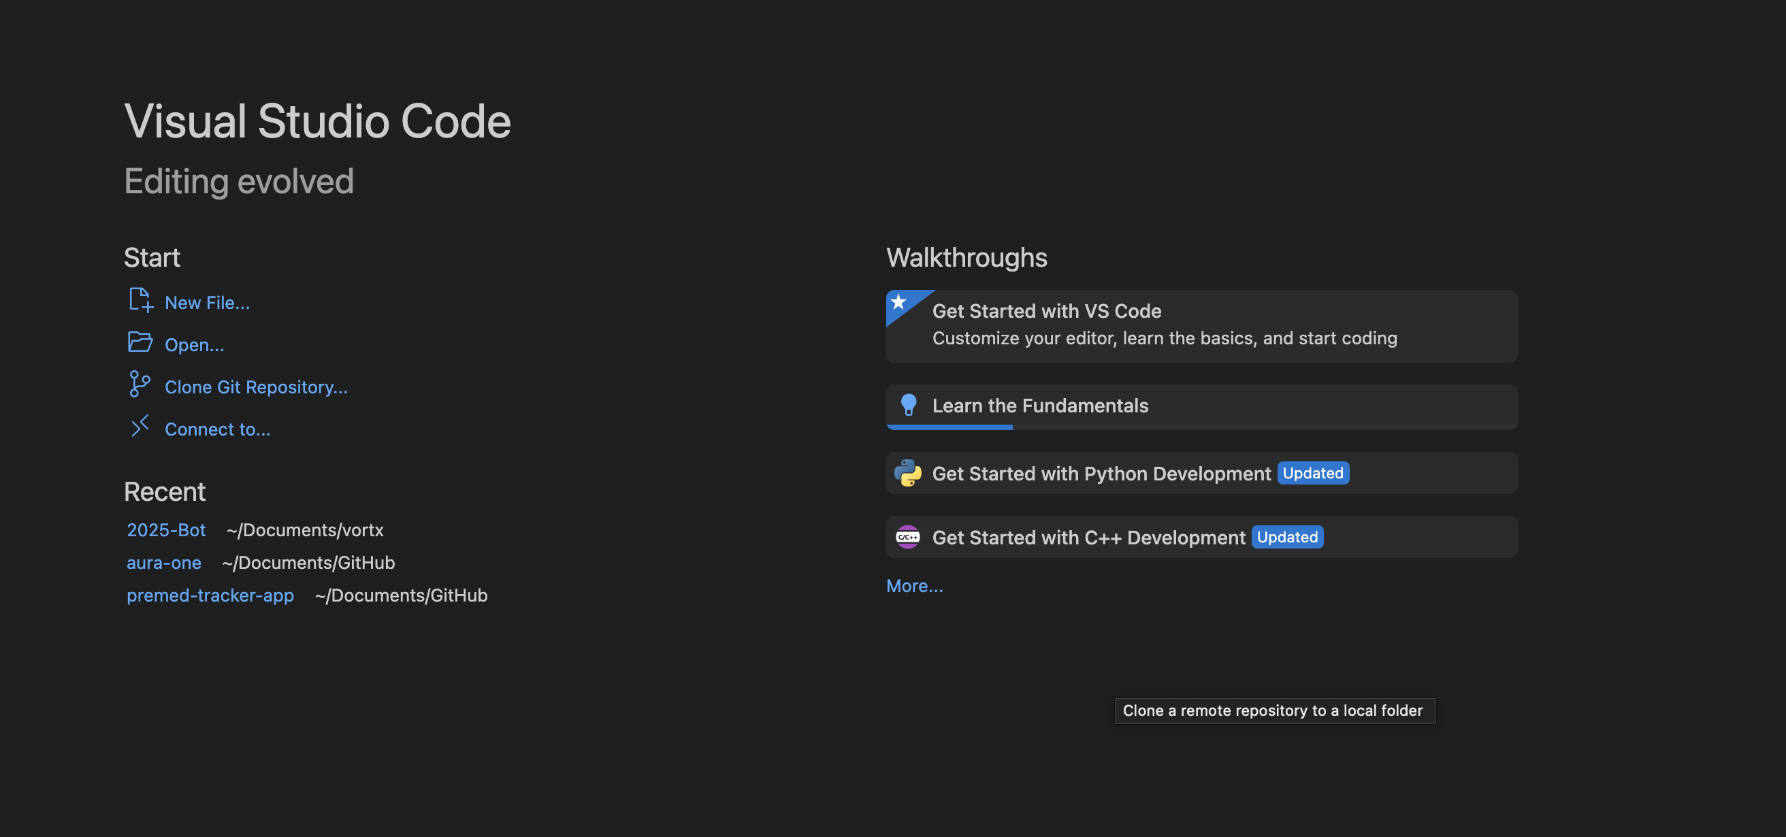Choose the Open... link
The width and height of the screenshot is (1786, 837).
[x=195, y=345]
